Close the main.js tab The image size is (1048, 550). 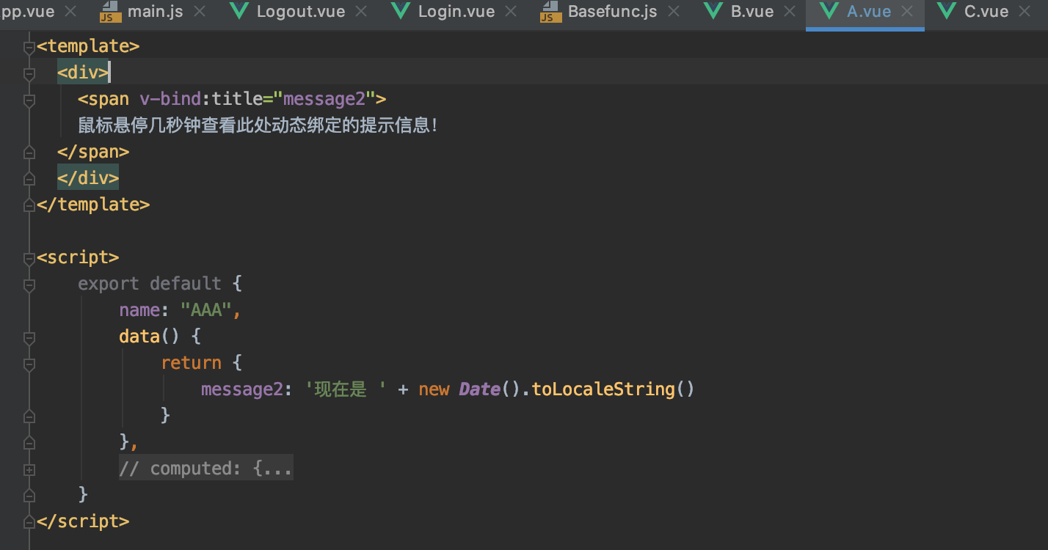199,12
